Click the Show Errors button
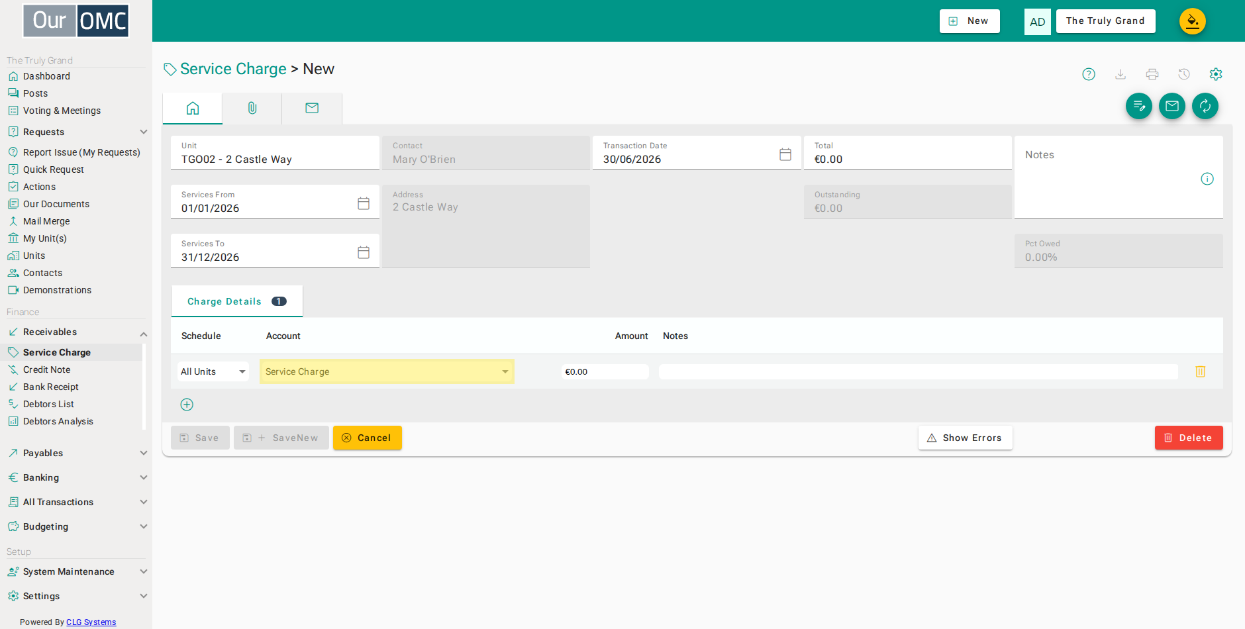 (966, 438)
